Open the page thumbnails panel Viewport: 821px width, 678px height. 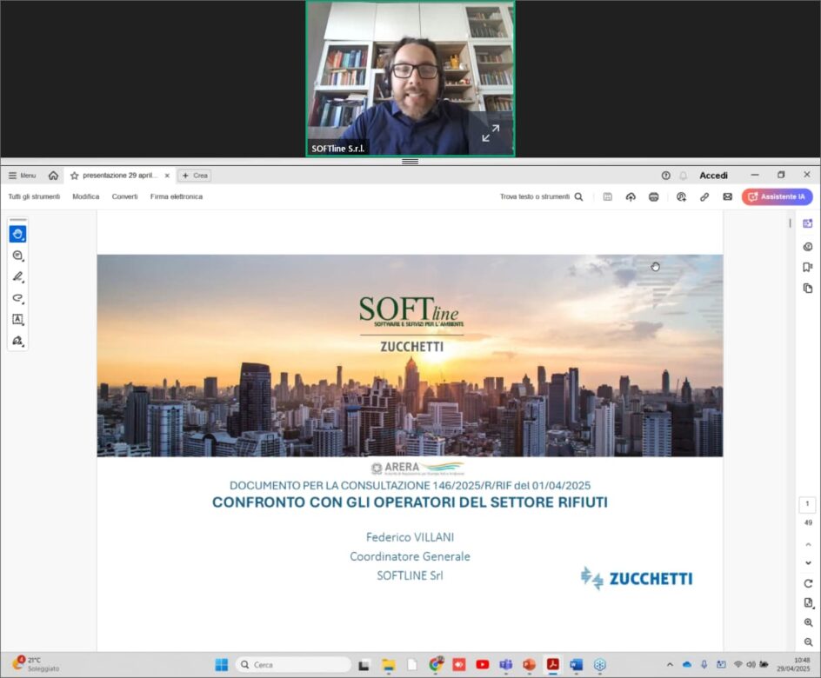pyautogui.click(x=808, y=289)
